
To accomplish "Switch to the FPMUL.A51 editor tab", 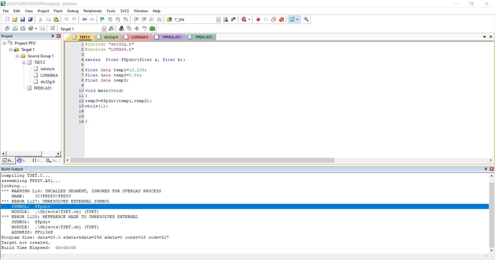I will (169, 37).
